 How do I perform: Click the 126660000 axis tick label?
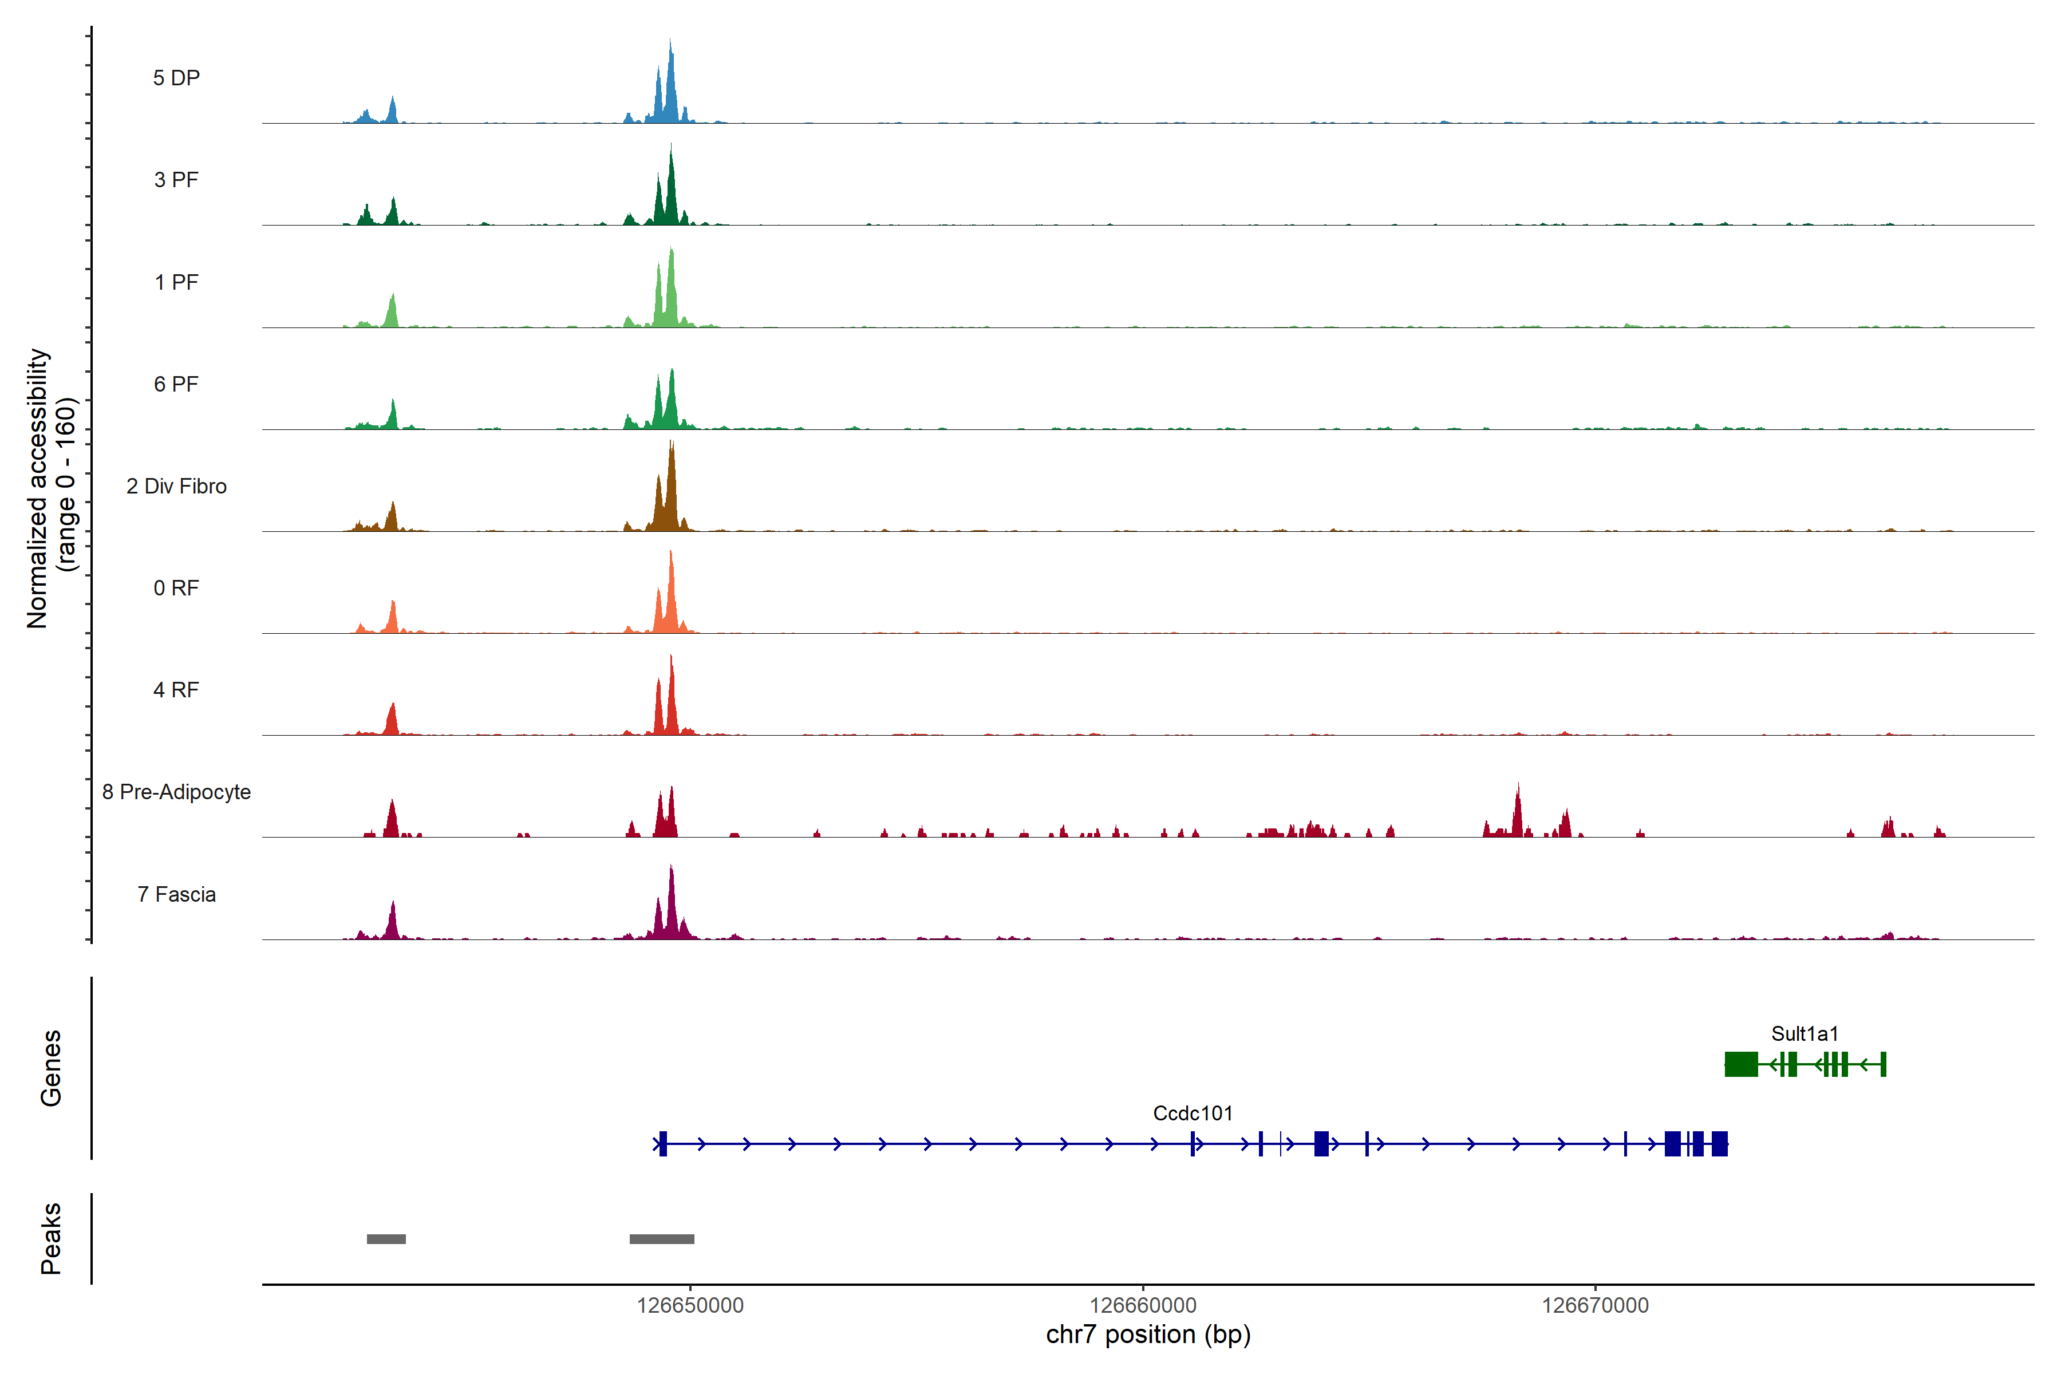(1143, 1305)
